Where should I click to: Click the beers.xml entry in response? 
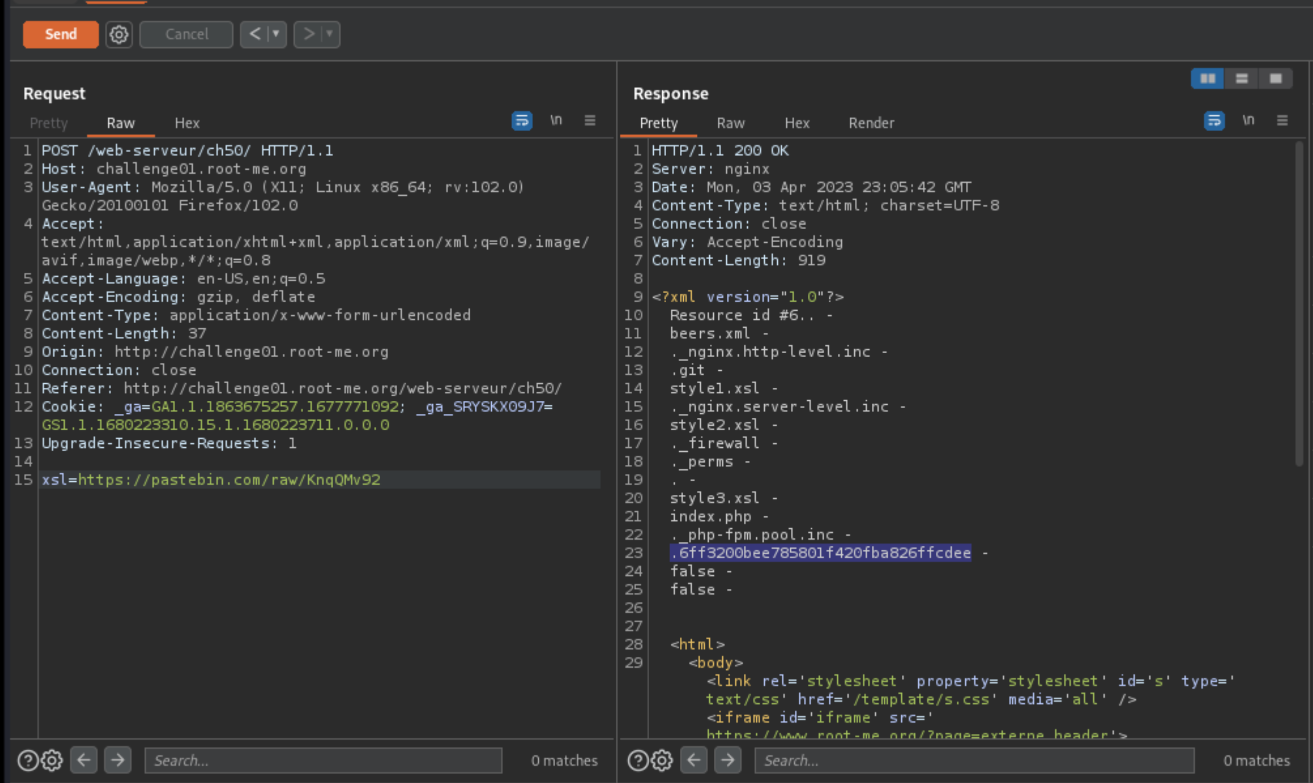(709, 333)
